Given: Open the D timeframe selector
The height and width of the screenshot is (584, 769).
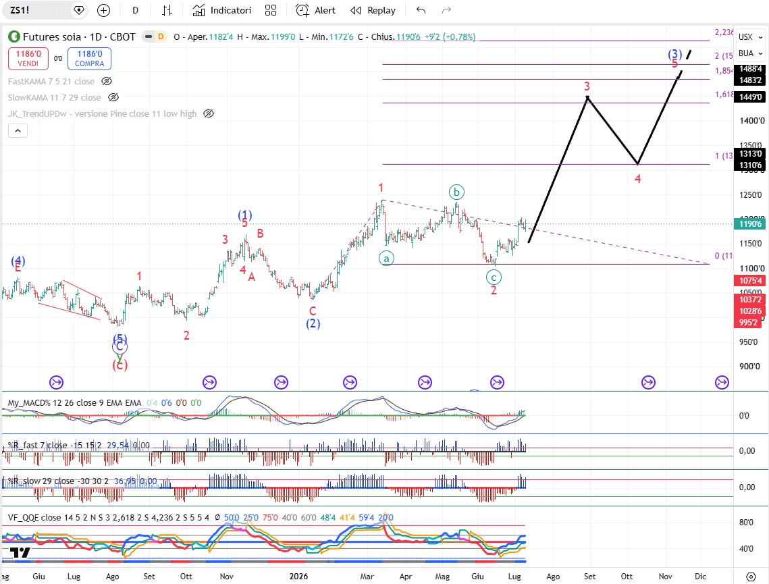Looking at the screenshot, I should pyautogui.click(x=135, y=10).
